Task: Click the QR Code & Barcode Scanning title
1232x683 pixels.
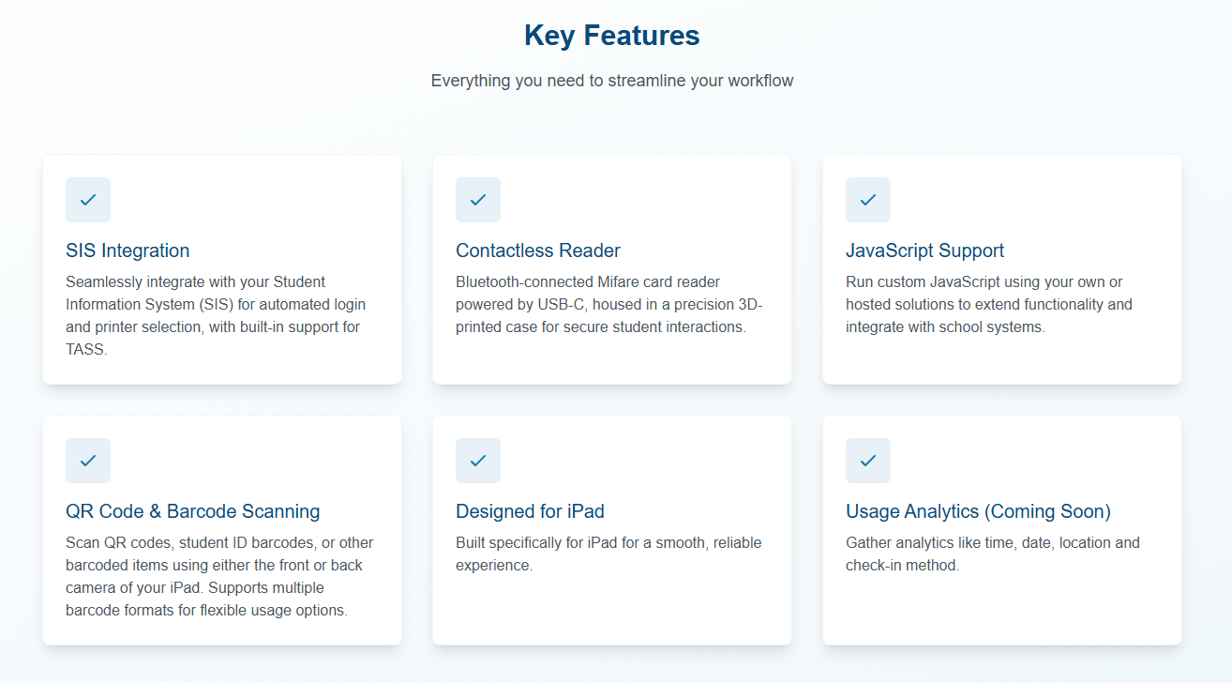Action: [193, 511]
